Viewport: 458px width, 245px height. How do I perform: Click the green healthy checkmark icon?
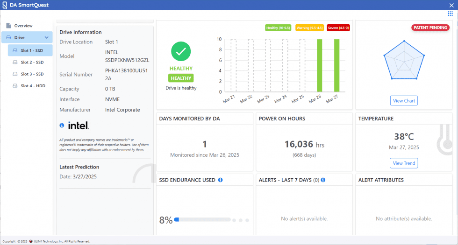pyautogui.click(x=180, y=51)
